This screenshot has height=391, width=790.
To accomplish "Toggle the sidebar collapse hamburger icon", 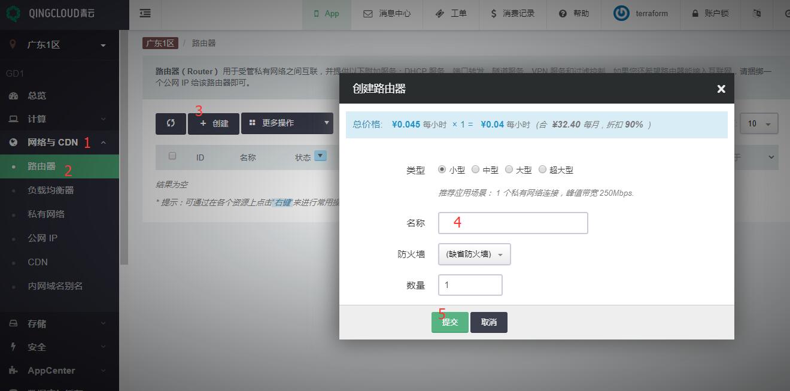I will [x=145, y=13].
